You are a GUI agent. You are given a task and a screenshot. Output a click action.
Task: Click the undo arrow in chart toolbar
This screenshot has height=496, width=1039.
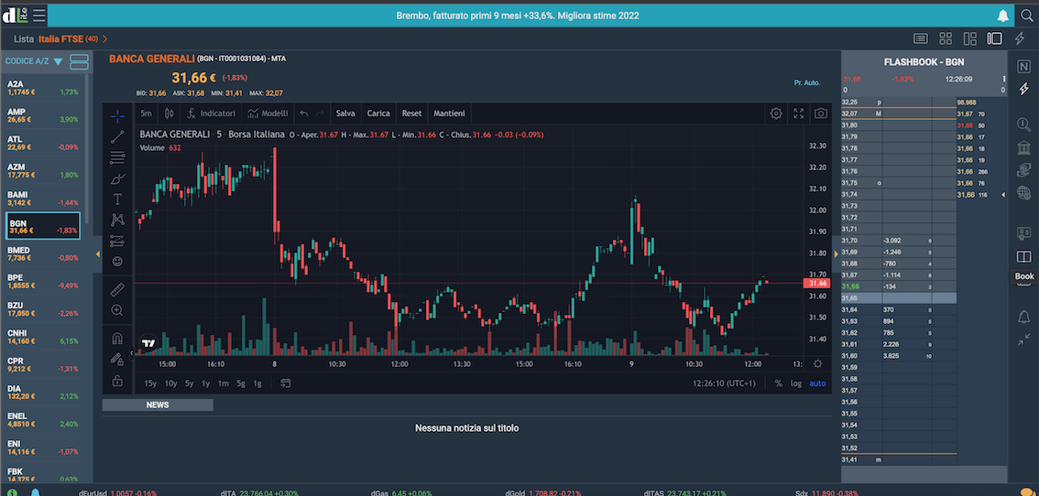coord(304,113)
